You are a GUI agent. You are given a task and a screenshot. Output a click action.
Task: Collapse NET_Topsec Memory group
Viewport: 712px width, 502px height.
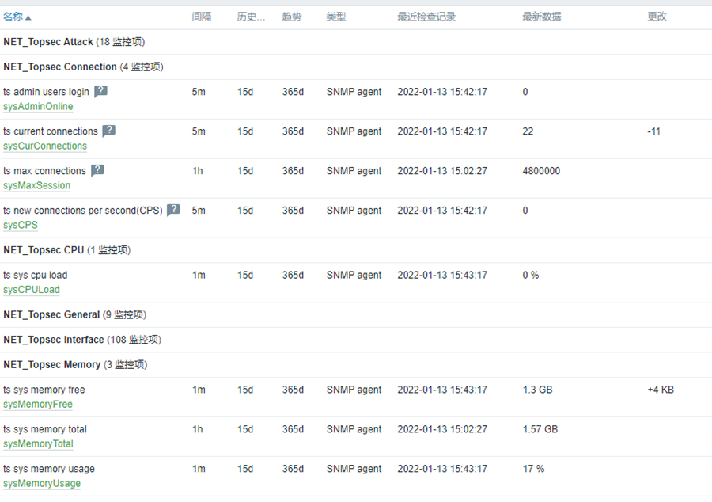(x=75, y=364)
